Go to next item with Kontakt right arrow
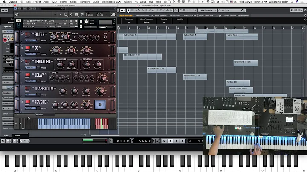This screenshot has width=307, height=172. [60, 14]
